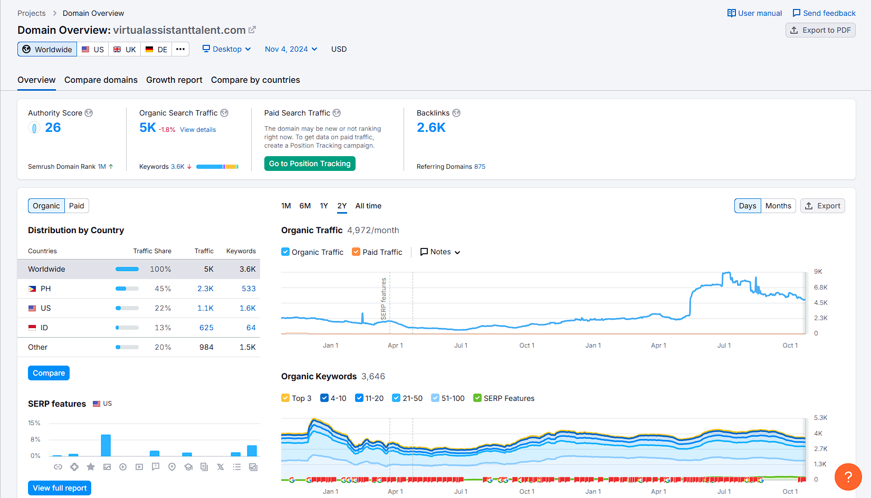Click the circular play video SERP icon
The width and height of the screenshot is (871, 498).
pos(123,467)
